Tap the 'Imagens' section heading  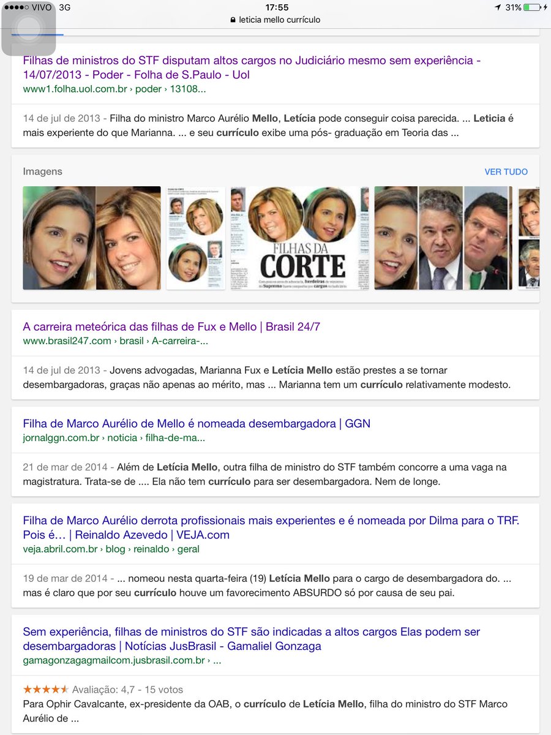43,172
